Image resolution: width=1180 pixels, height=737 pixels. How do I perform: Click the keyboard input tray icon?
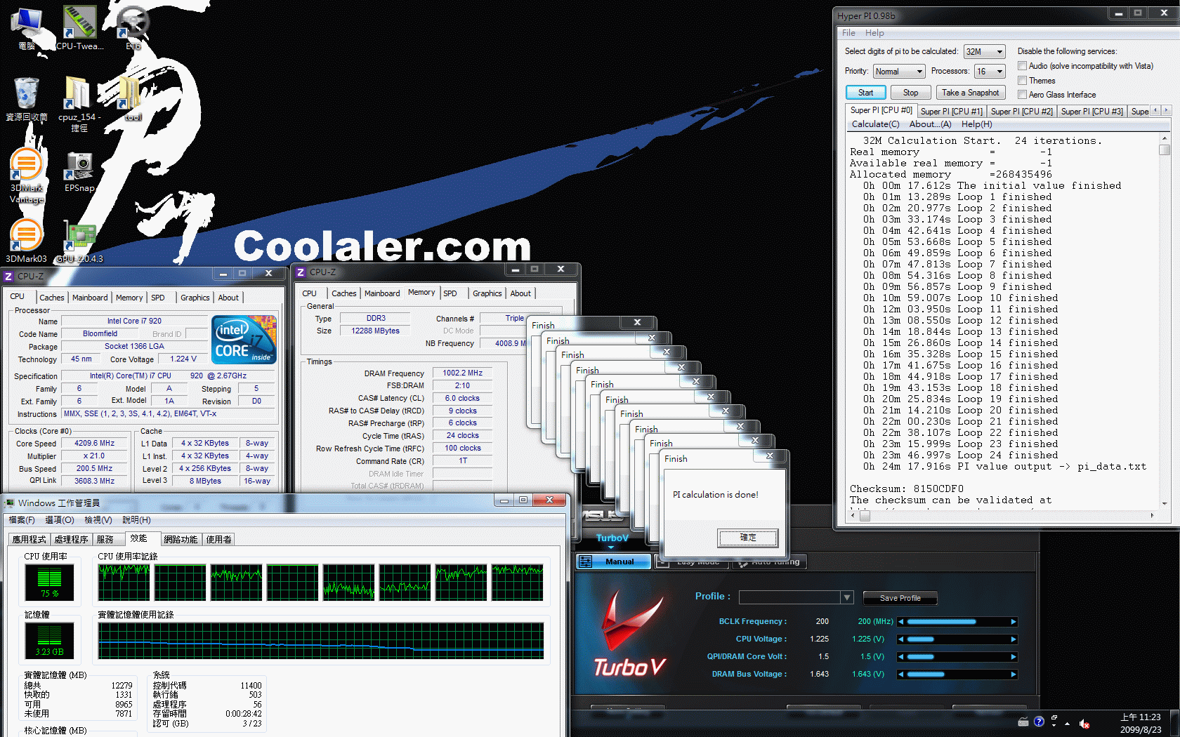1023,722
